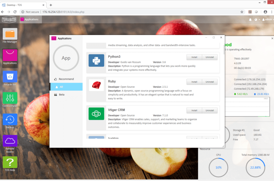Click the TOS version 4.0.09 value
This screenshot has width=274, height=181.
pyautogui.click(x=237, y=63)
